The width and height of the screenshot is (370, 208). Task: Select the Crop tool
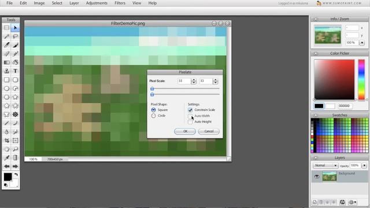(x=6, y=140)
